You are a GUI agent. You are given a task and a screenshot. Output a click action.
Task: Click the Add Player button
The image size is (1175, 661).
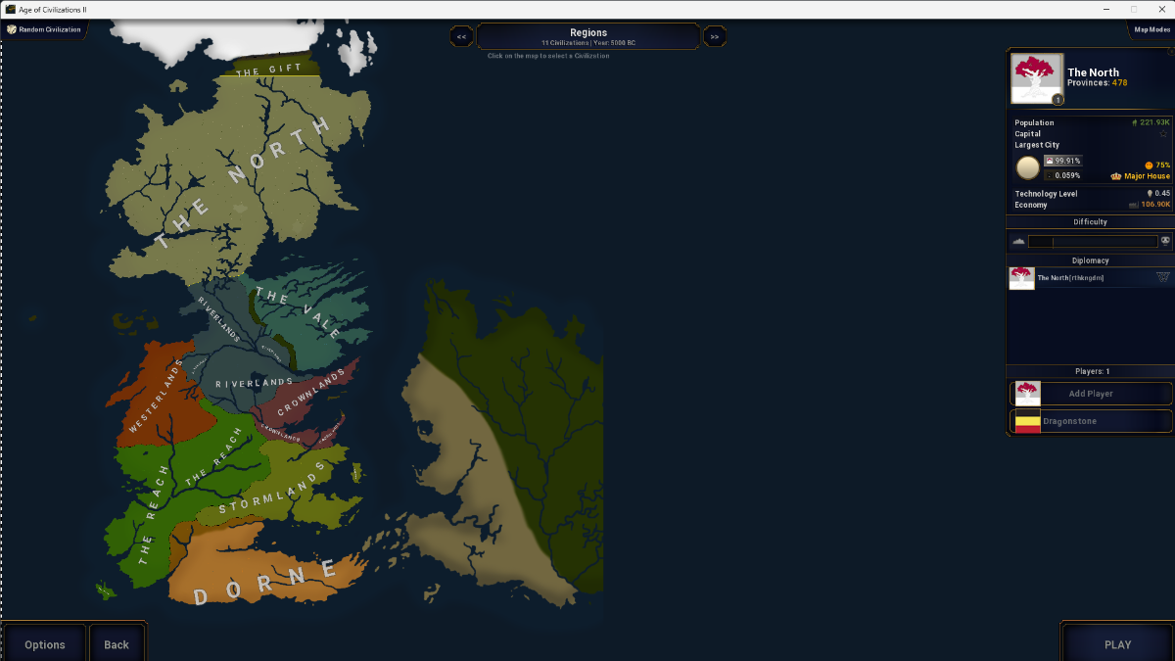(x=1091, y=394)
